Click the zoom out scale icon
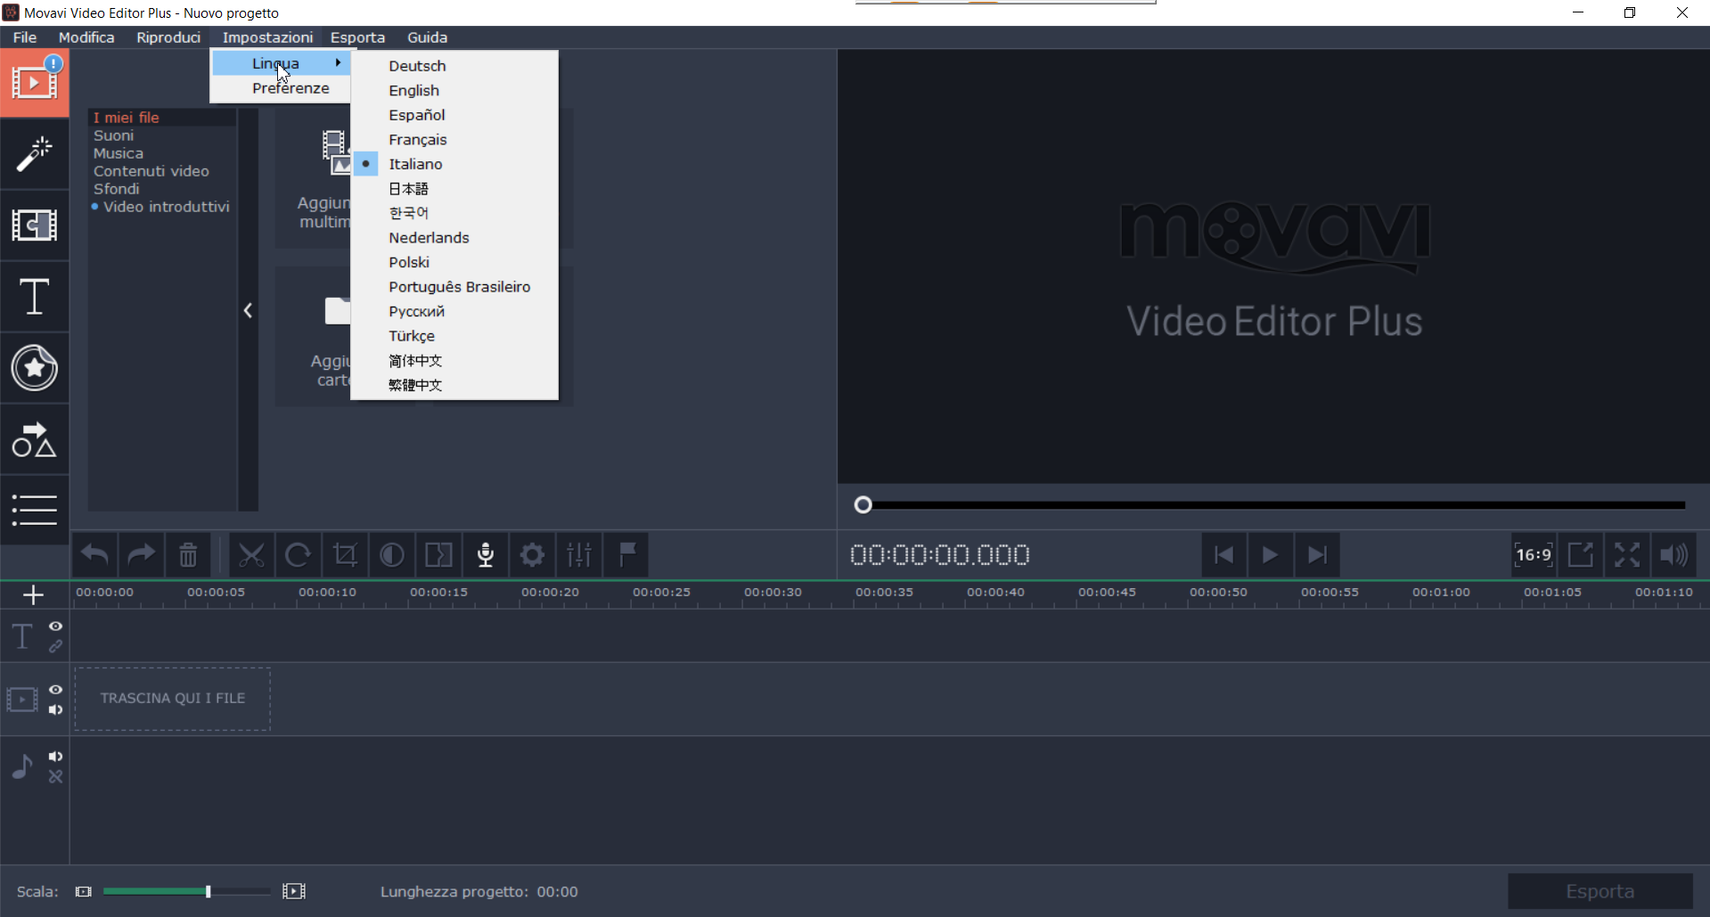The width and height of the screenshot is (1710, 917). pyautogui.click(x=84, y=891)
